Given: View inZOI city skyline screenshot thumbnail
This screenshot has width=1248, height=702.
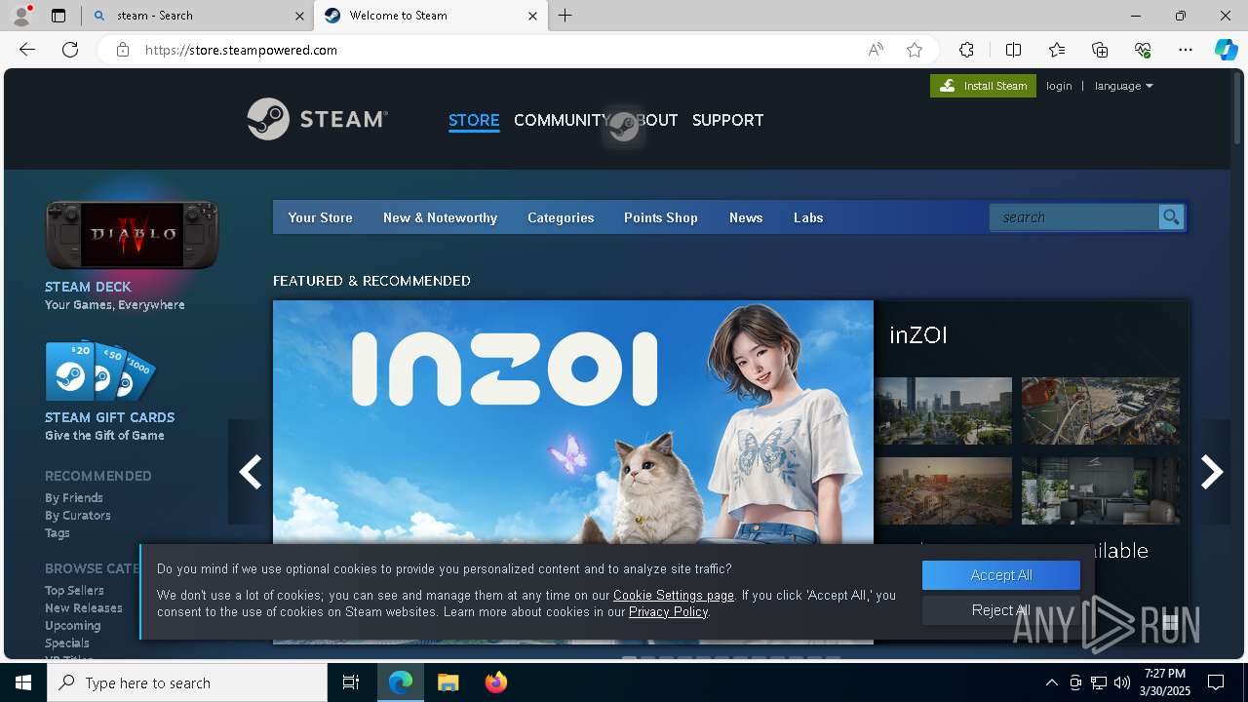Looking at the screenshot, I should 944,410.
